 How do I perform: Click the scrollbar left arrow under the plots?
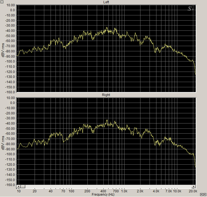point(18,187)
